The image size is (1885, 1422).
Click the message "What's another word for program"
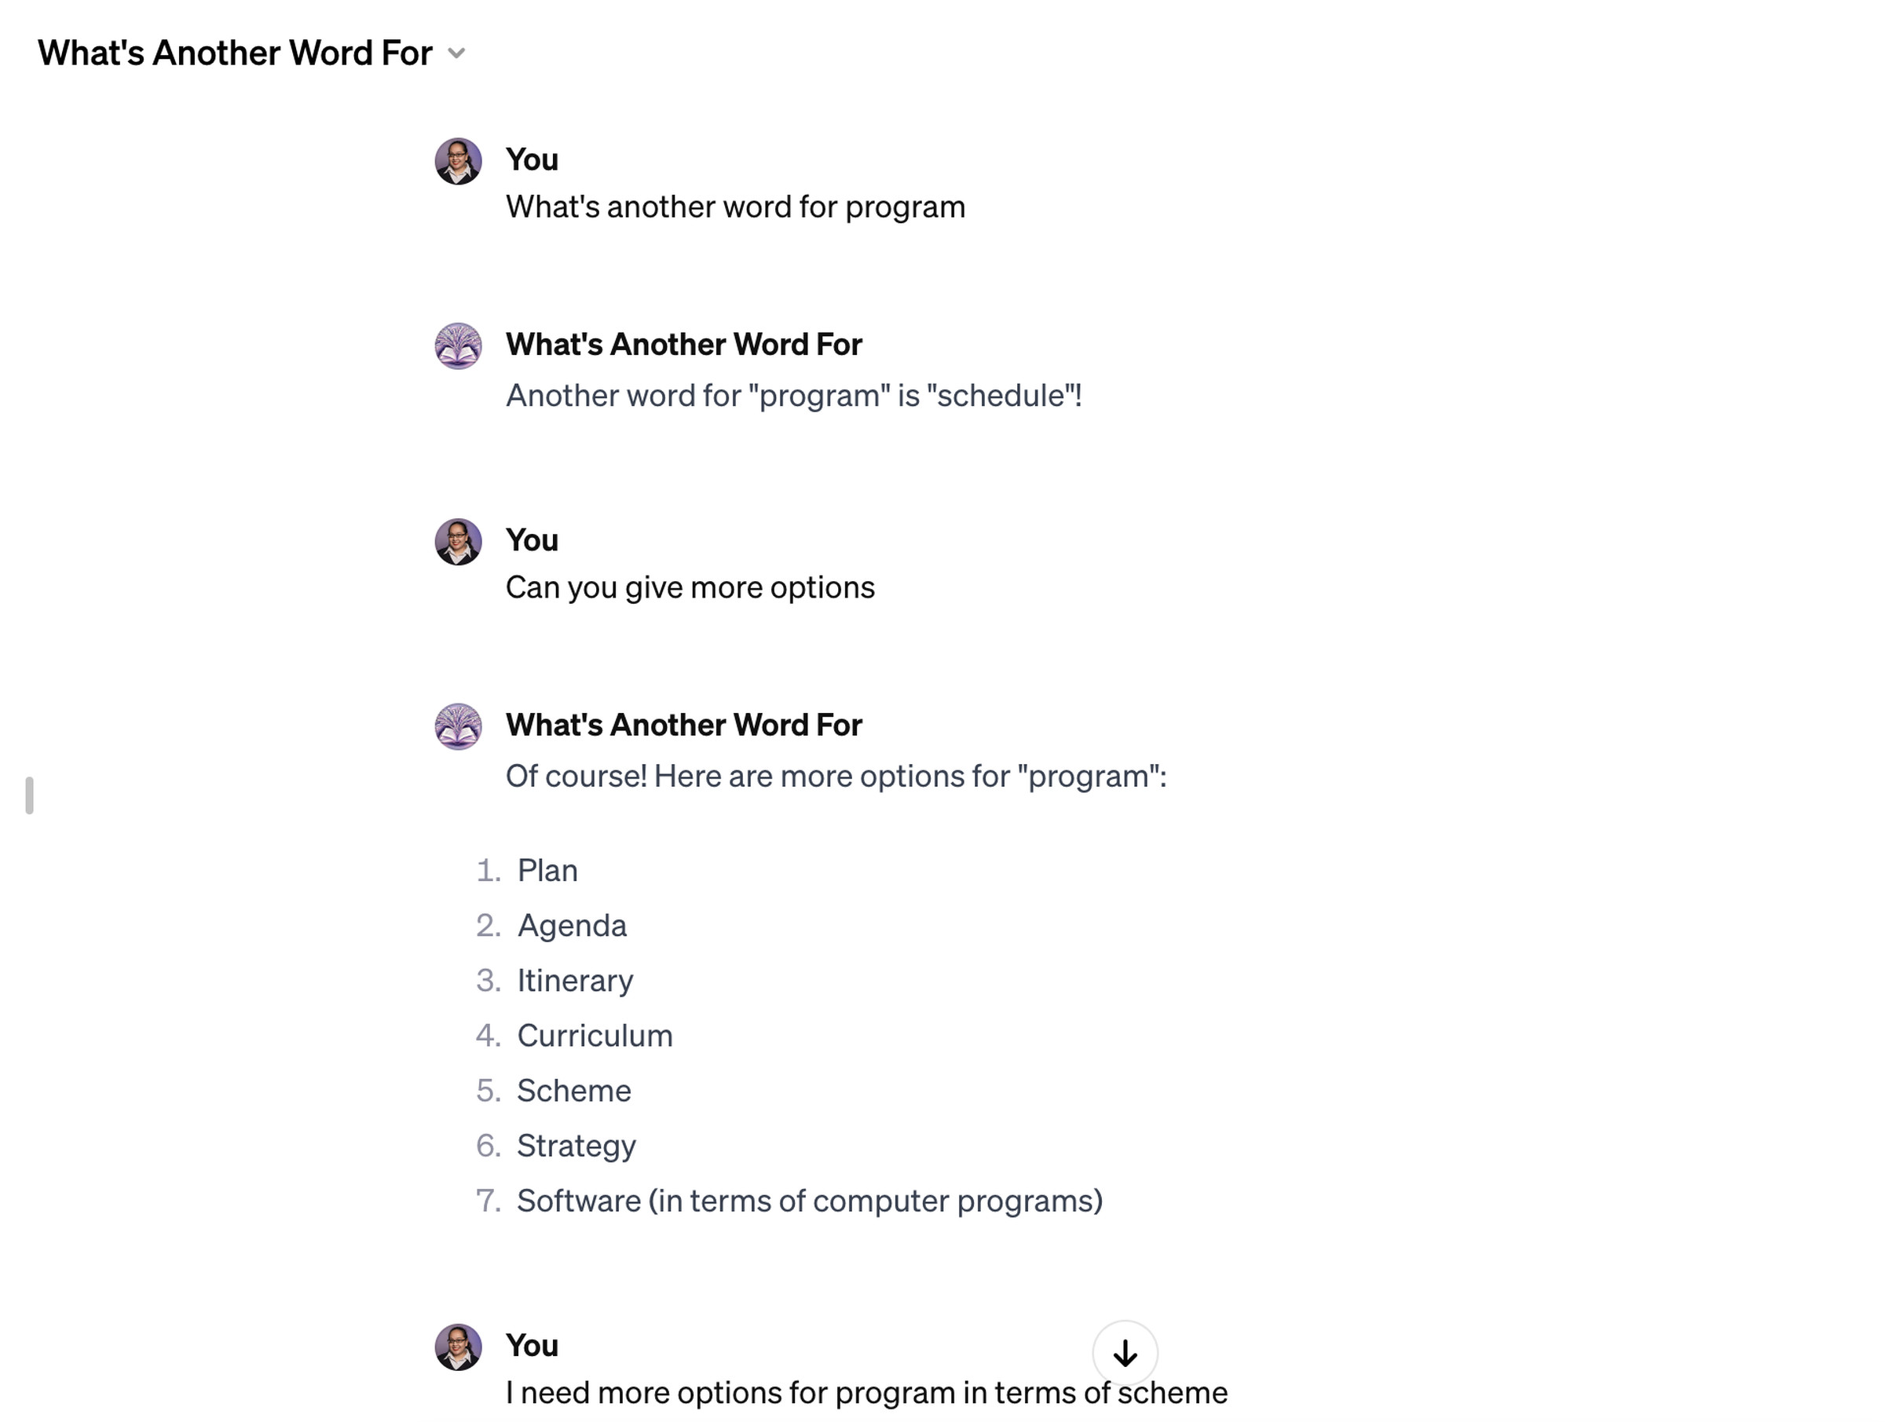pyautogui.click(x=734, y=207)
